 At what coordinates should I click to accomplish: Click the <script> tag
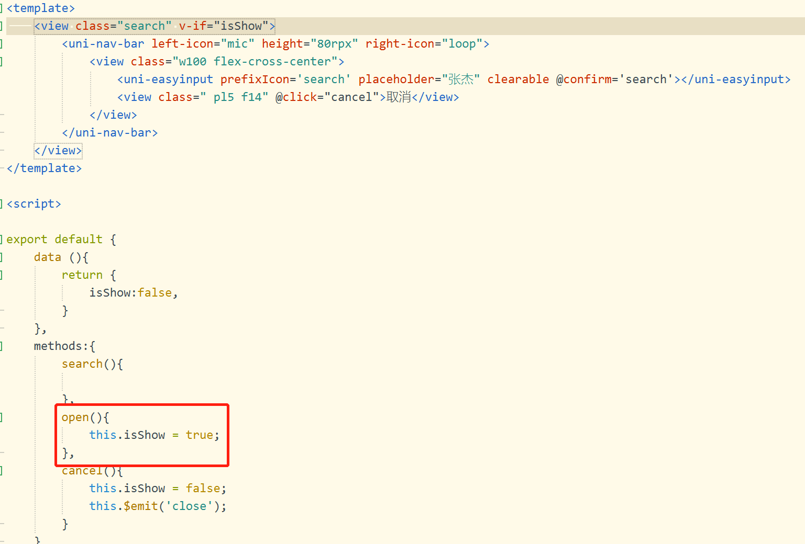pos(34,204)
